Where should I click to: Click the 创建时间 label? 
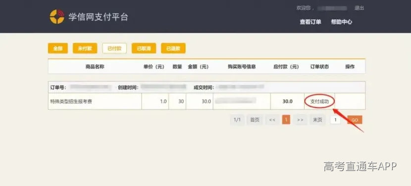[128, 88]
